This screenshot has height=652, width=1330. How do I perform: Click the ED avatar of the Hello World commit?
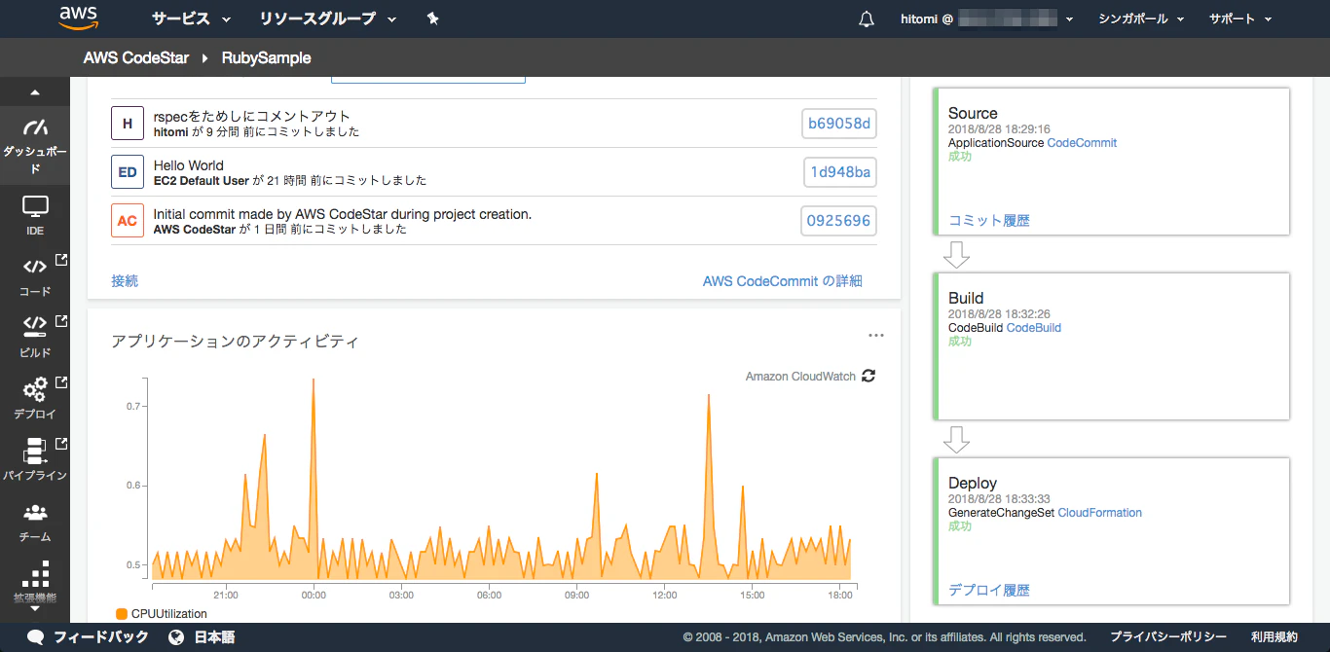pyautogui.click(x=128, y=172)
